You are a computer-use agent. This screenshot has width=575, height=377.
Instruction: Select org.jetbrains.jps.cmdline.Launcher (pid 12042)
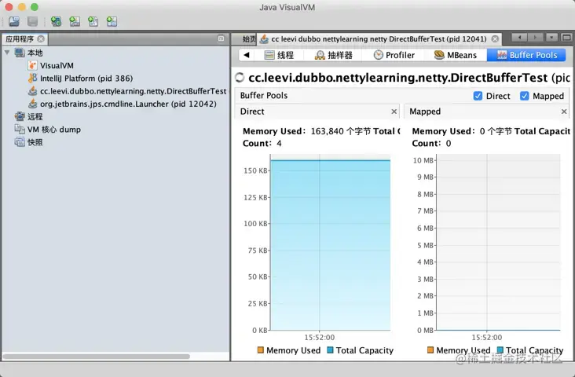tap(128, 104)
